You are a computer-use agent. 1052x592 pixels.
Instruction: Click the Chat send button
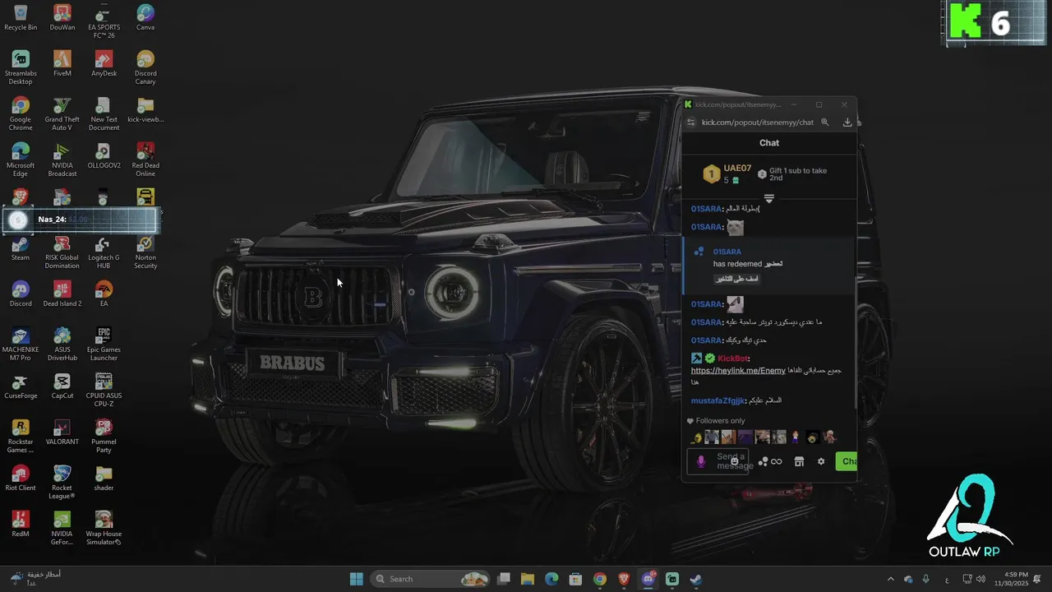pos(846,461)
